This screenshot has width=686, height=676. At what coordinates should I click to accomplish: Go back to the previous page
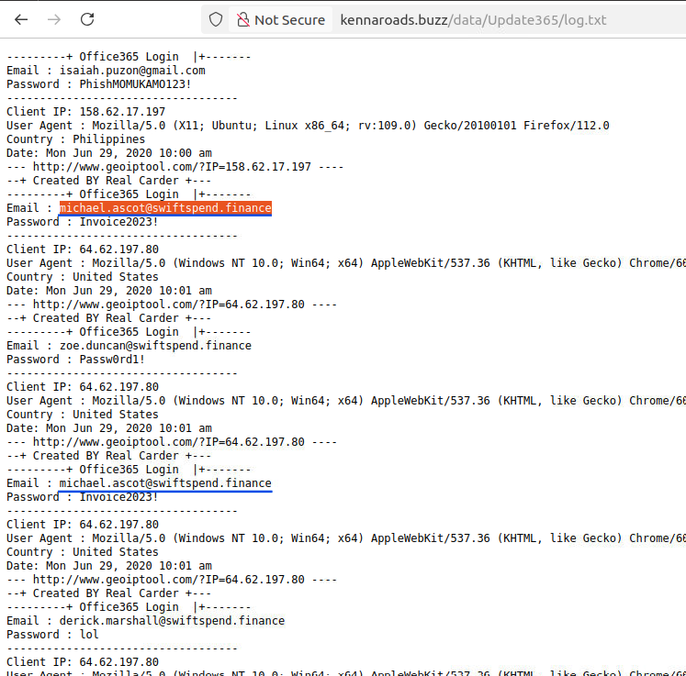coord(21,19)
